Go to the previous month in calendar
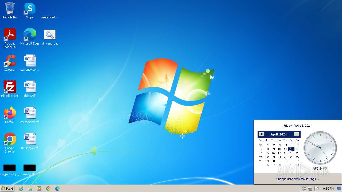 (262, 134)
